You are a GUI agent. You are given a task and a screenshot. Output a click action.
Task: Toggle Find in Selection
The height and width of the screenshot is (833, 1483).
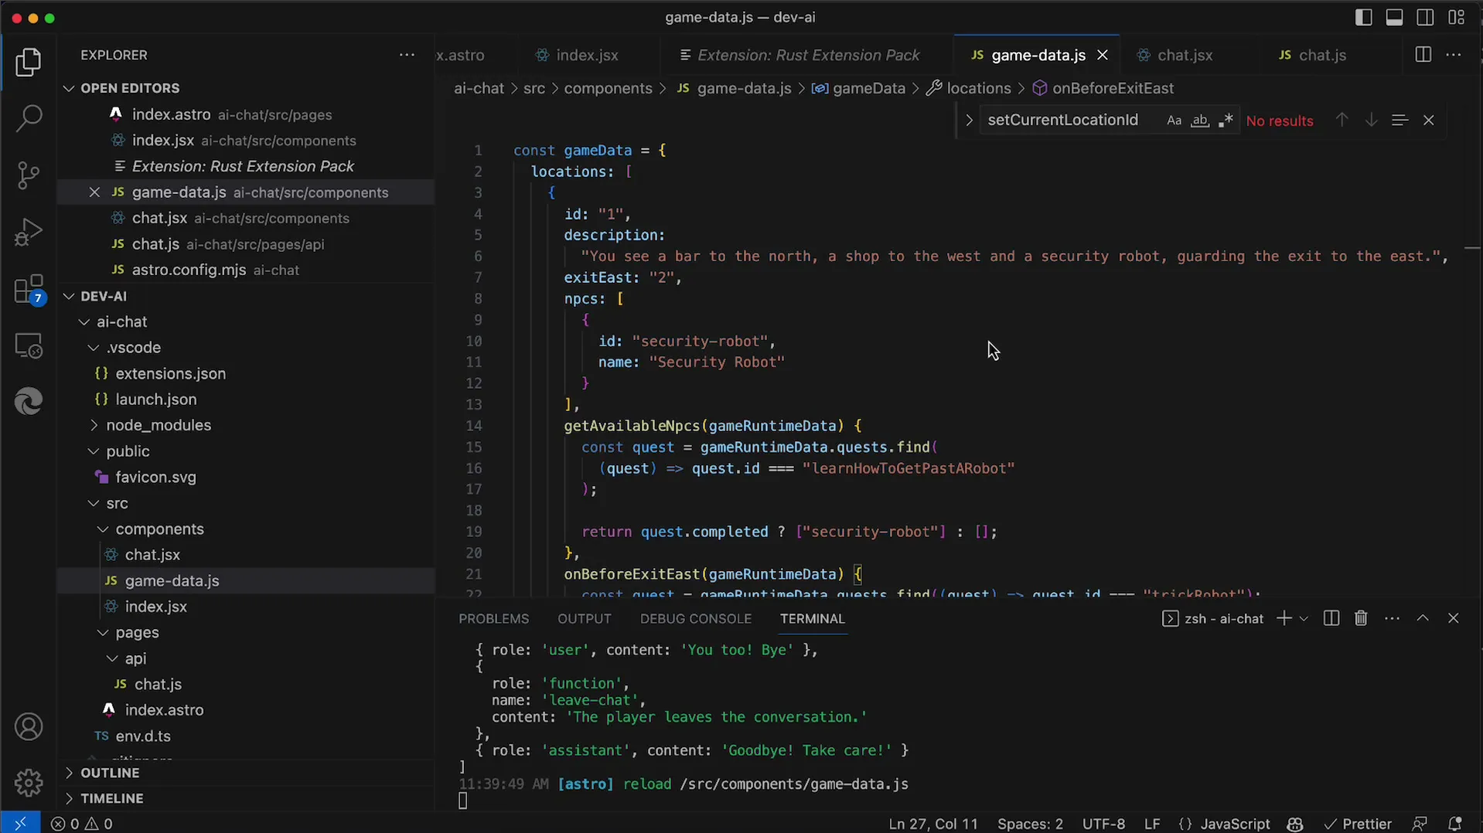click(x=1399, y=121)
